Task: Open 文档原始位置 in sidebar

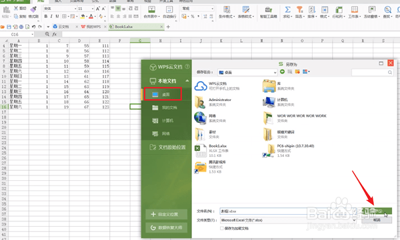Action: [x=167, y=147]
